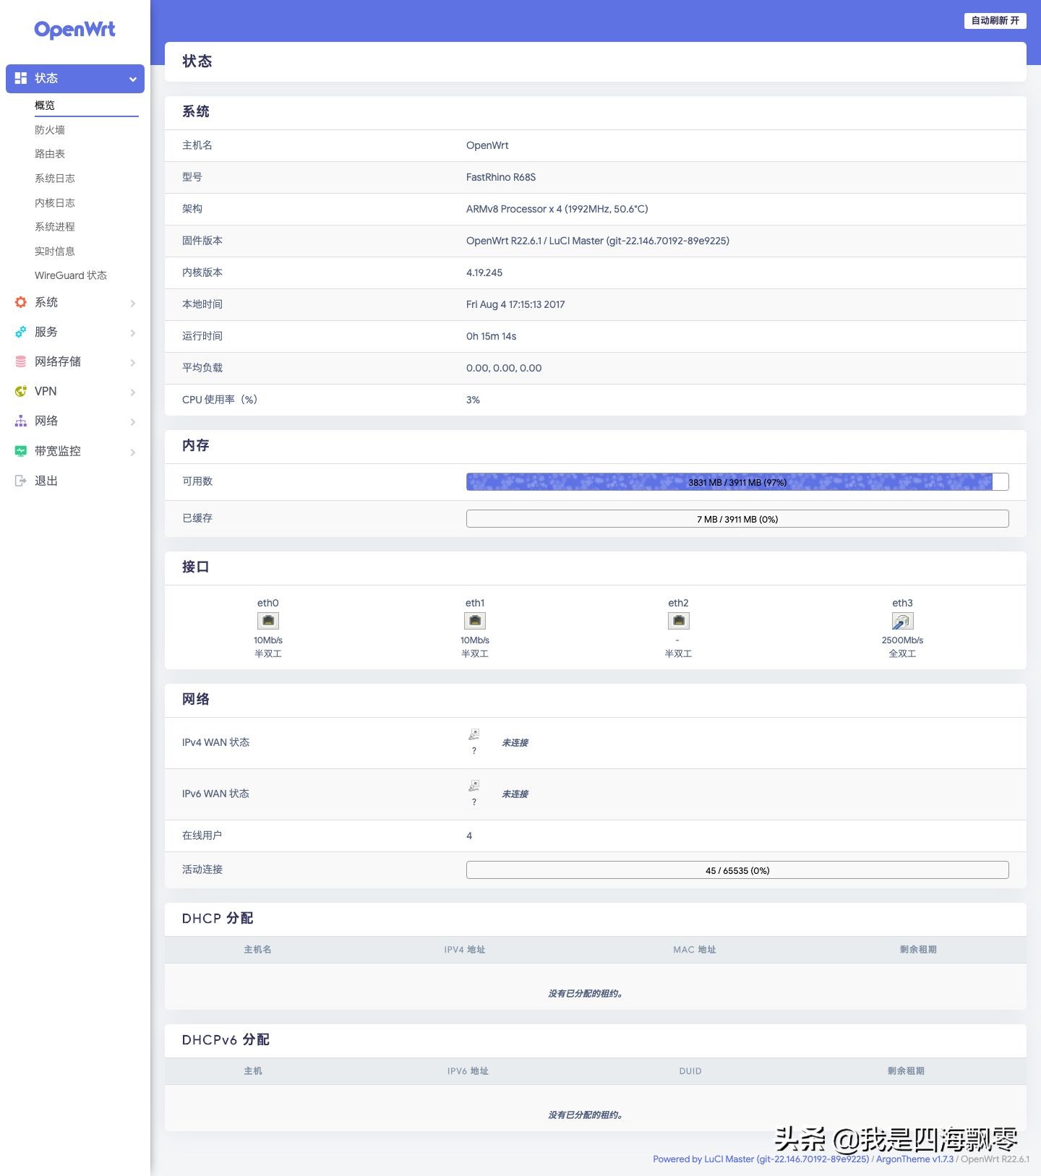Click the eth3 speed 2500Mb/s text
Viewport: 1041px width, 1176px height.
point(902,640)
